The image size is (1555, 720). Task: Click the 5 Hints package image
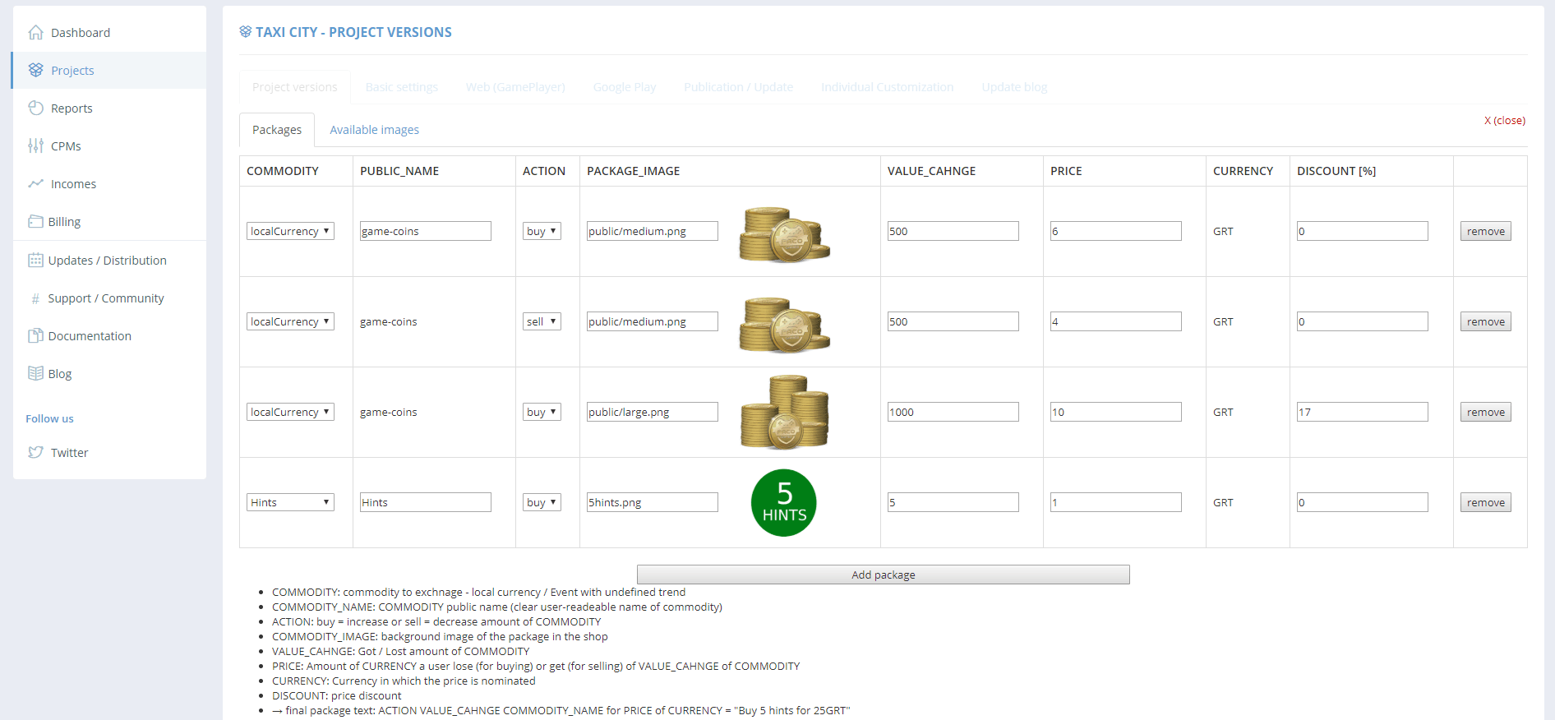(x=783, y=503)
